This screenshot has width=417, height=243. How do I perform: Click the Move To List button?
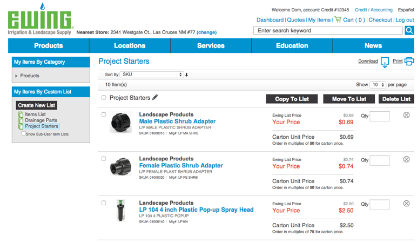pos(349,99)
